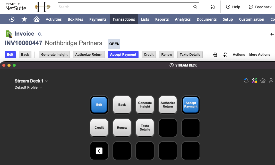This screenshot has width=275, height=165.
Task: Open the Transactions menu
Action: (x=124, y=19)
